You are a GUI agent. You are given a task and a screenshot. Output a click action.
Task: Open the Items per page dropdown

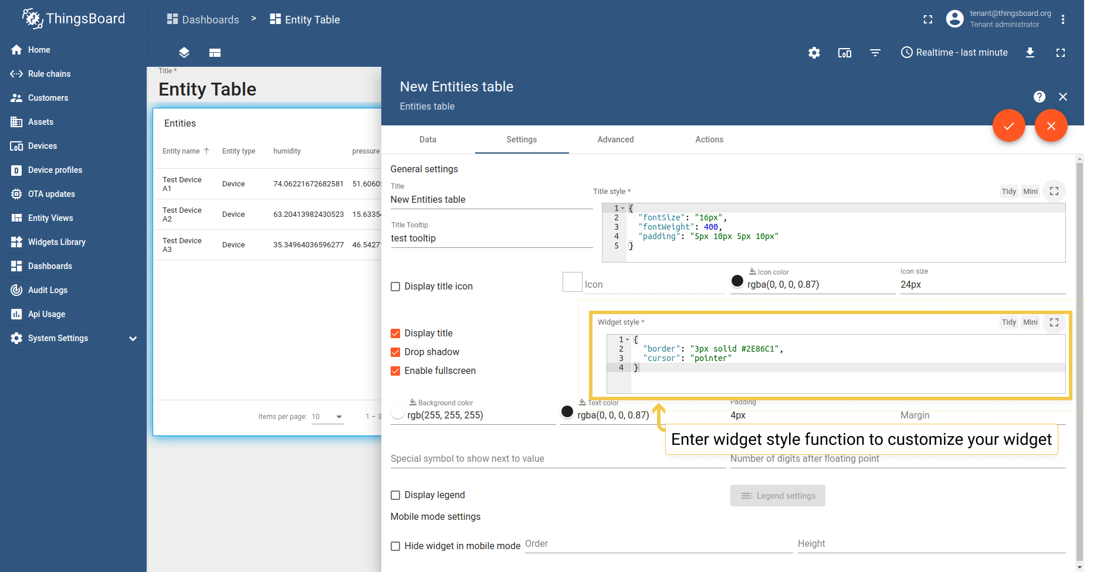tap(327, 417)
